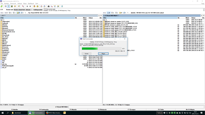This screenshot has width=205, height=115.
Task: Click the notepad icon in the toolbar
Action: pos(62,6)
